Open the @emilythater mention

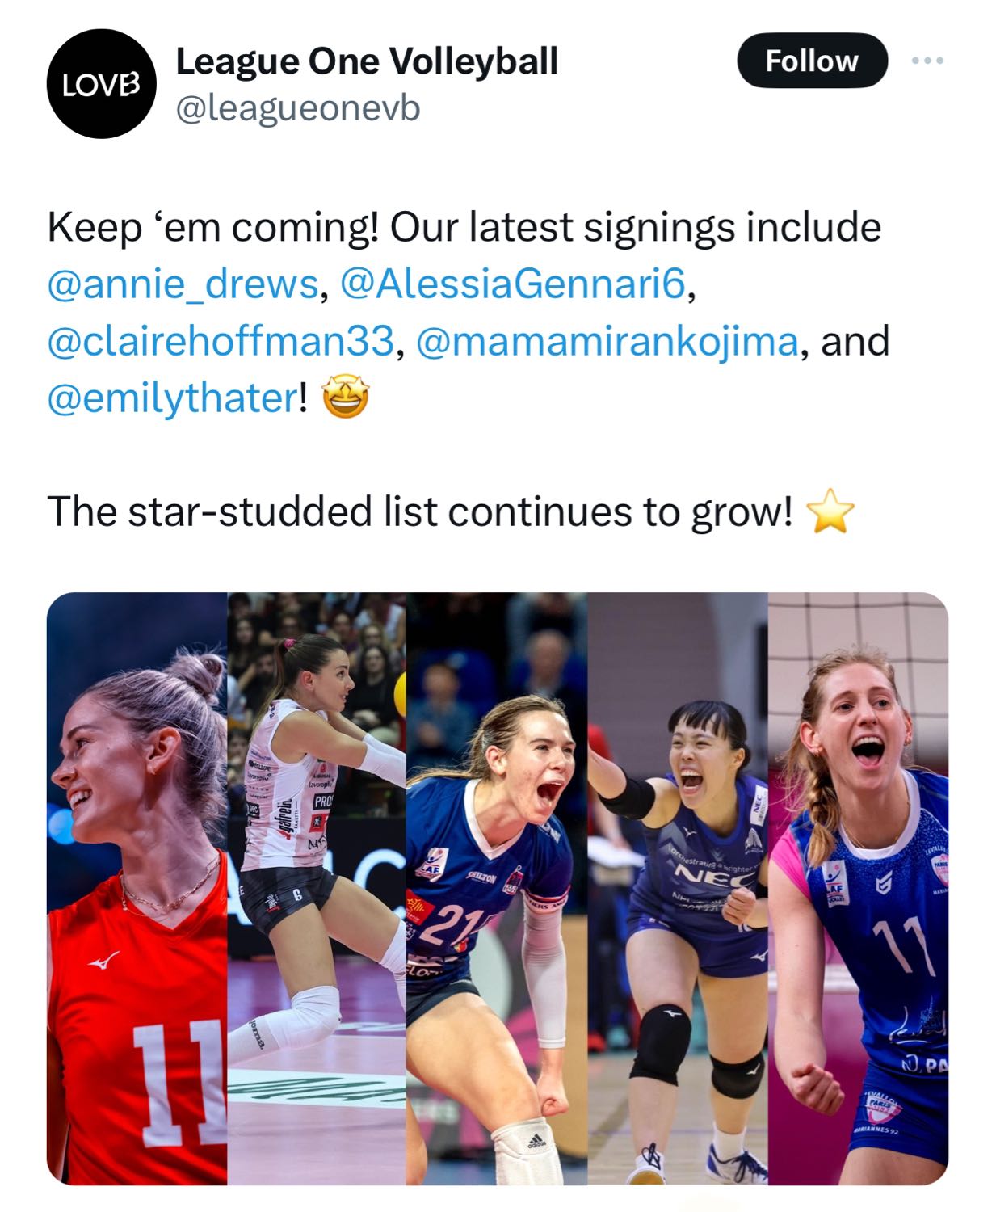pos(173,398)
